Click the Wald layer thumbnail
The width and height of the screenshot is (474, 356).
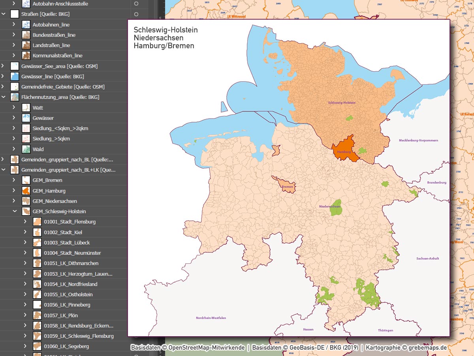click(x=26, y=149)
